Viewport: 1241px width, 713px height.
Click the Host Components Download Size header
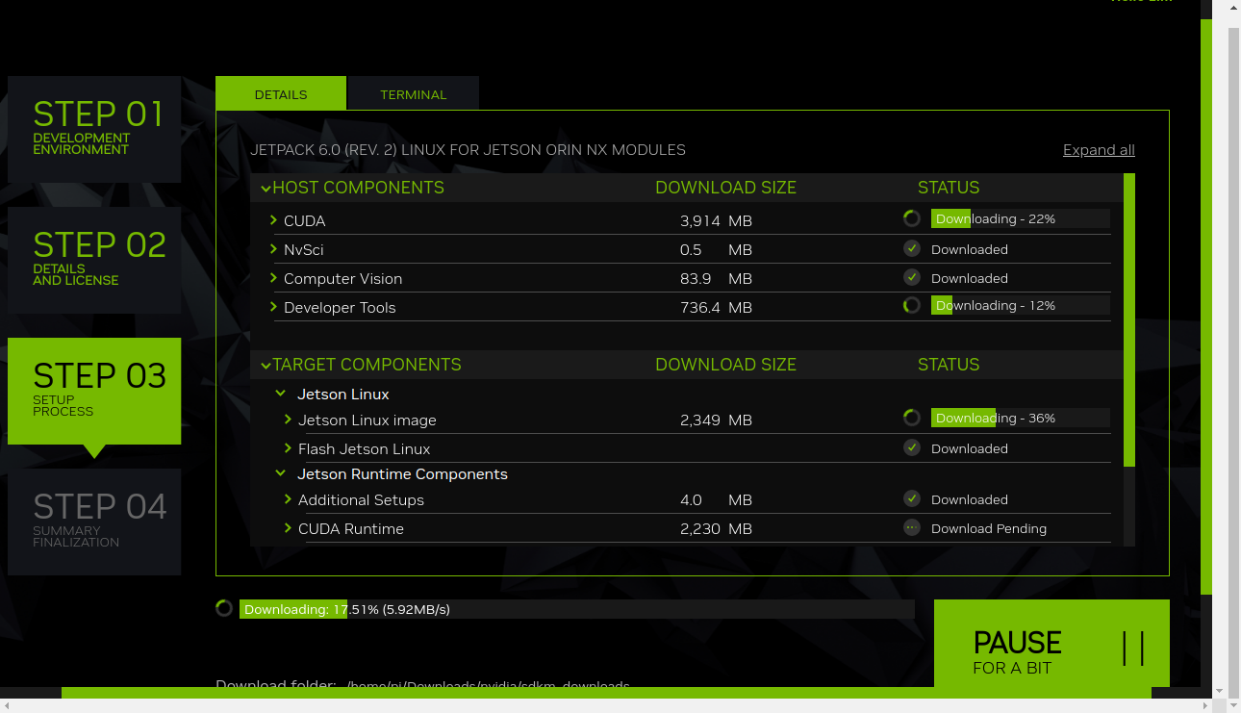[x=725, y=188]
